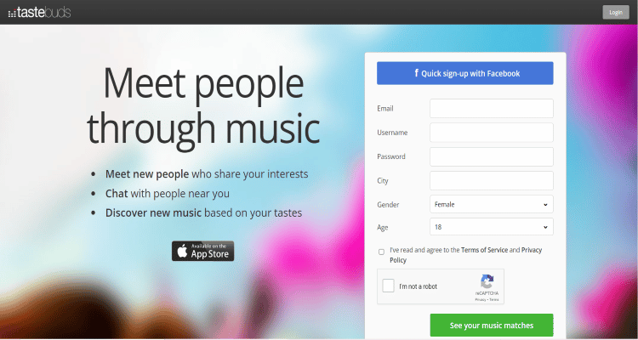Click the Login button in the header

click(616, 12)
